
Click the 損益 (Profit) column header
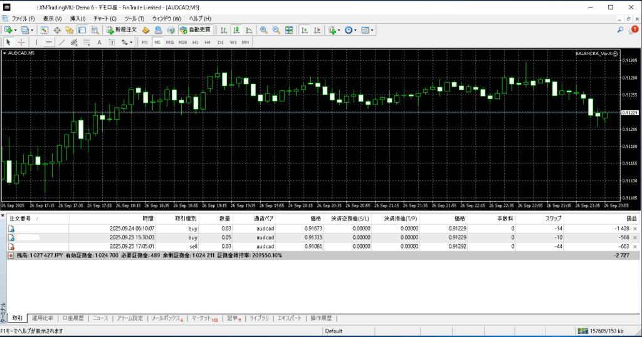[630, 218]
